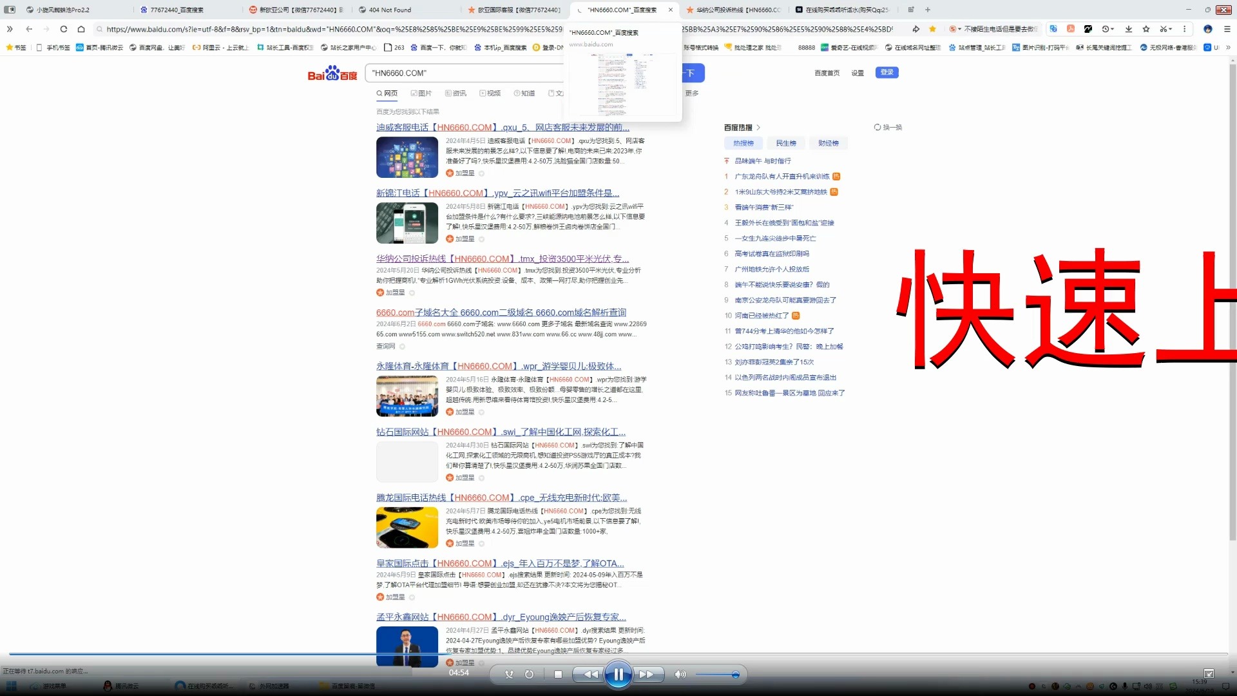The width and height of the screenshot is (1237, 696).
Task: Close the "HN6660.COM"_百度搜索 tab
Action: coord(671,10)
